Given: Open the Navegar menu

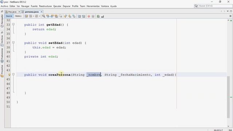Looking at the screenshot, I should tap(25, 6).
